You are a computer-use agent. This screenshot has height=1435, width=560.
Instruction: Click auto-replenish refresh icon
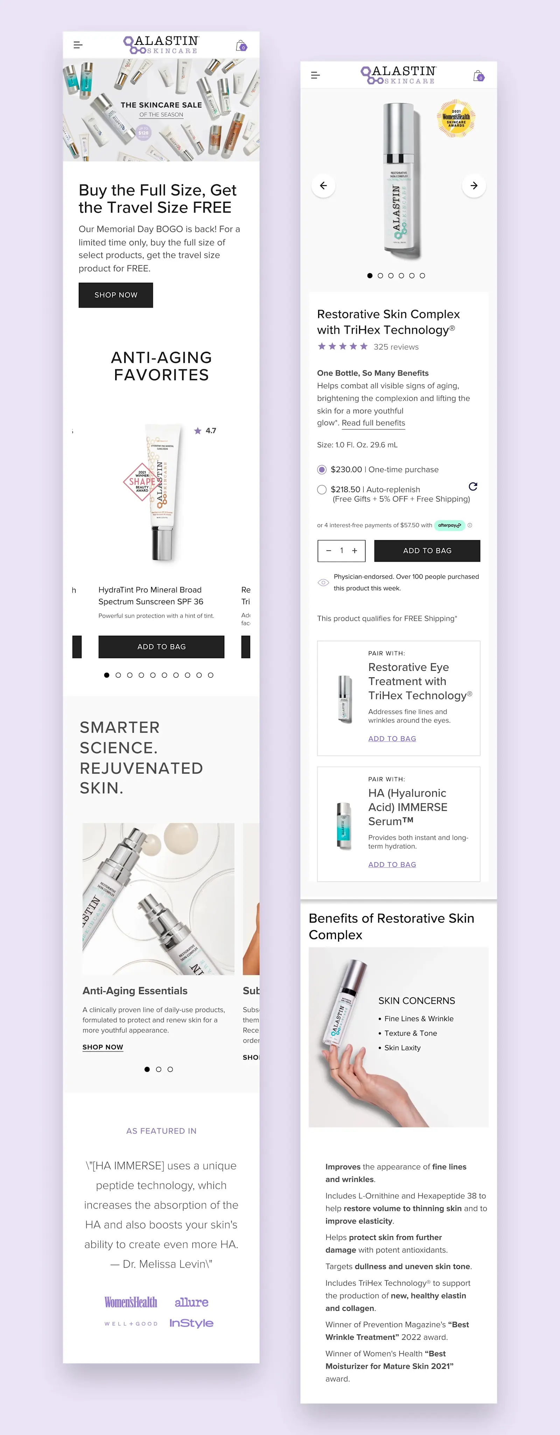(472, 486)
